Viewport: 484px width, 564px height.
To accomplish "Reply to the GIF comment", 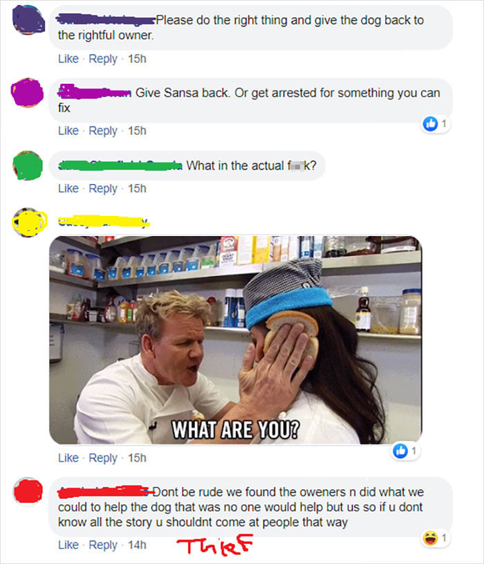I will click(103, 457).
